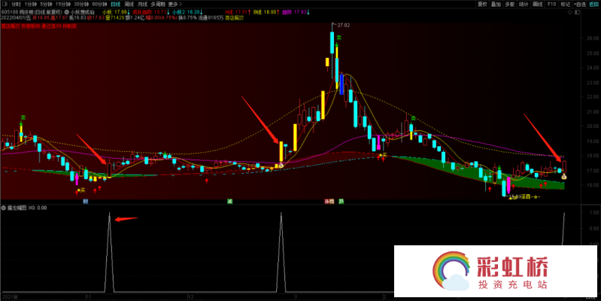Open the sub-indicator round icon beside XG
The width and height of the screenshot is (601, 301).
(x=4, y=208)
